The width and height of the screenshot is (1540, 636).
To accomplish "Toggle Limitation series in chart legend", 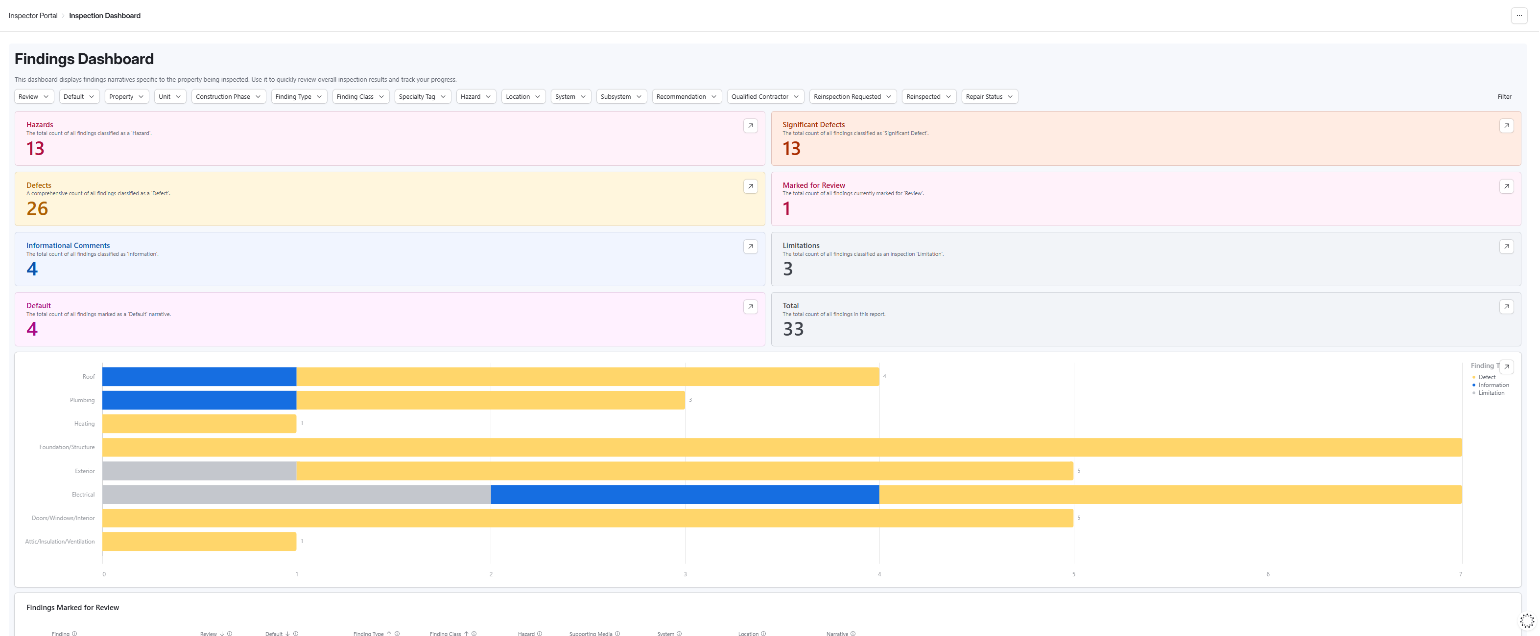I will point(1491,393).
